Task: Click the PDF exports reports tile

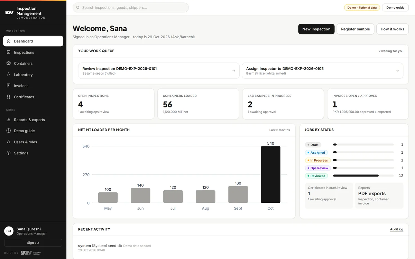Action: [379, 195]
